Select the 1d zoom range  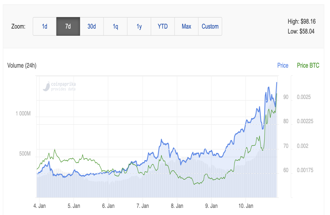(45, 26)
